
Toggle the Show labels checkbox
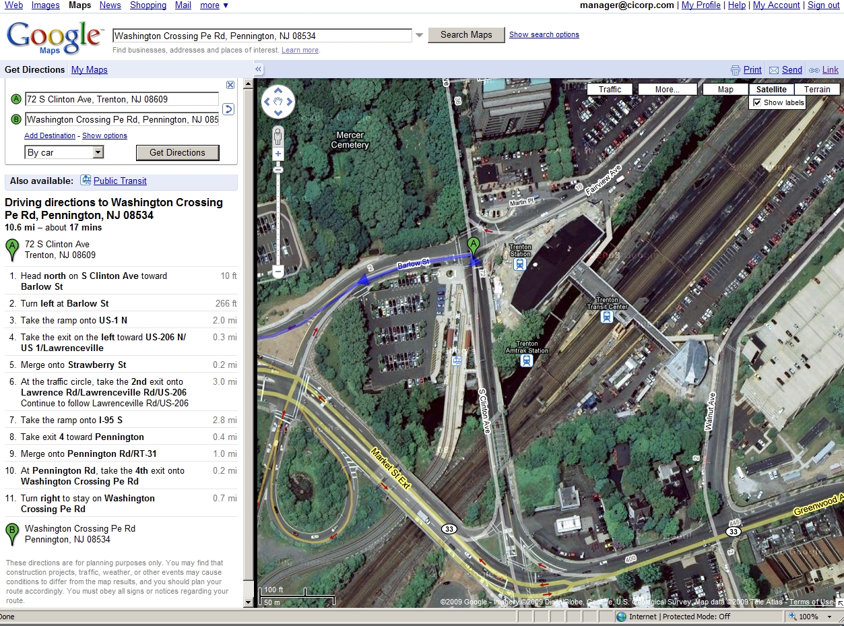(757, 102)
